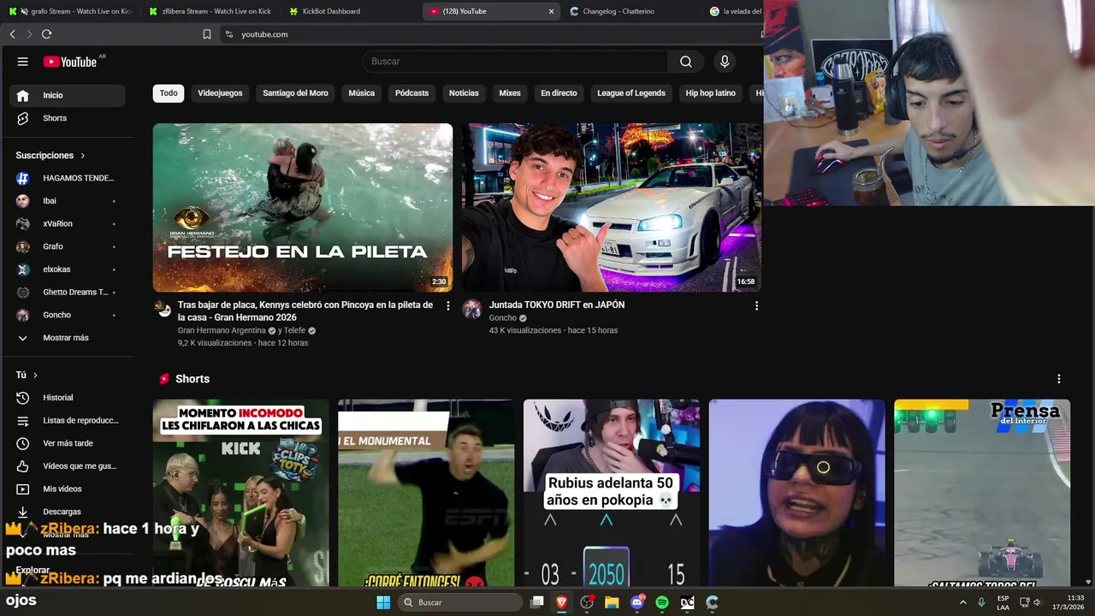
Task: Switch to KickBot Dashboard tab
Action: [x=351, y=11]
